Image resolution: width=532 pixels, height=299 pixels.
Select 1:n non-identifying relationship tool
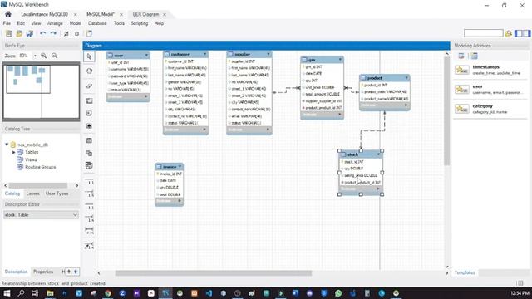tap(89, 194)
